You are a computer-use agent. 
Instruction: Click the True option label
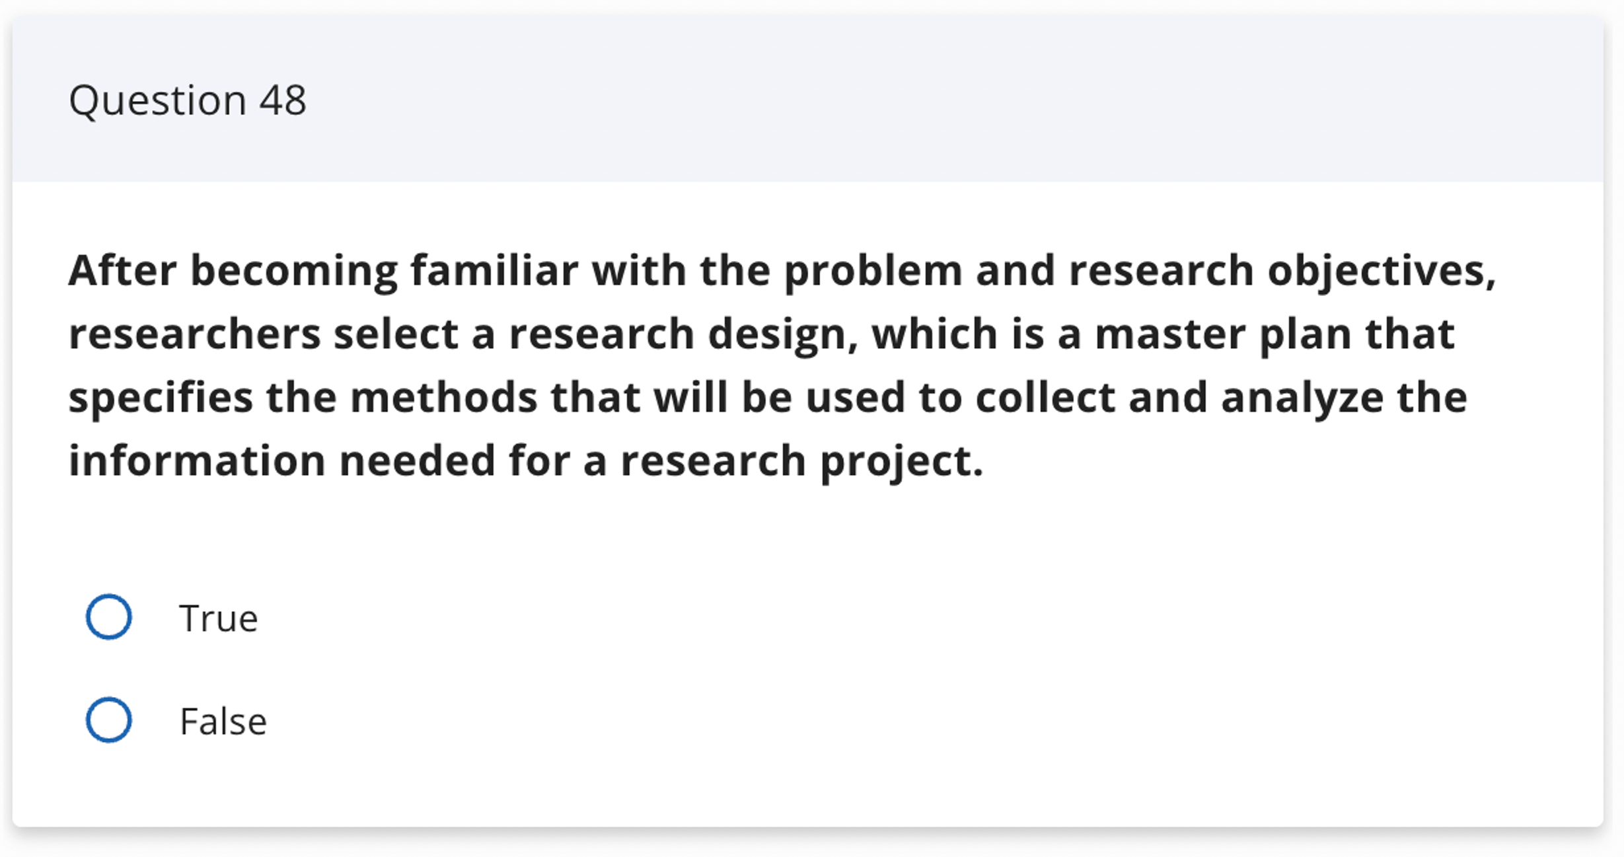click(x=218, y=618)
